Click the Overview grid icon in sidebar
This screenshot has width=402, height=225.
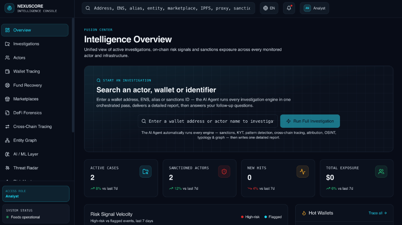click(x=7, y=30)
